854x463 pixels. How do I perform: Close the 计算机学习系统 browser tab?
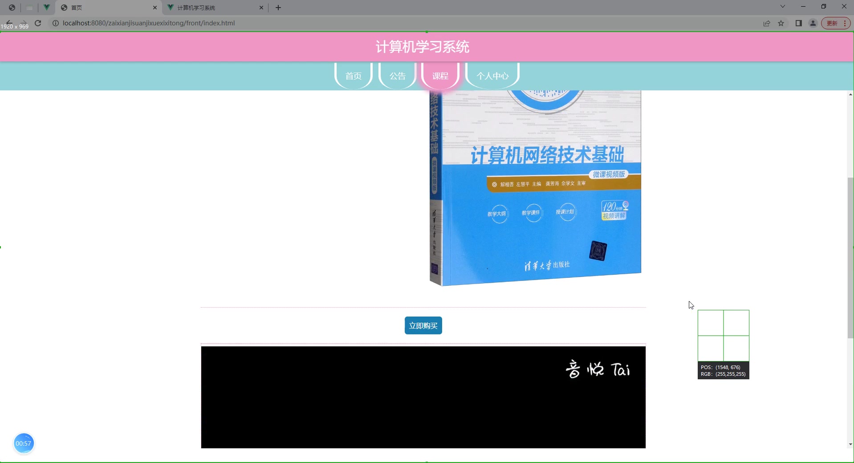pyautogui.click(x=261, y=8)
